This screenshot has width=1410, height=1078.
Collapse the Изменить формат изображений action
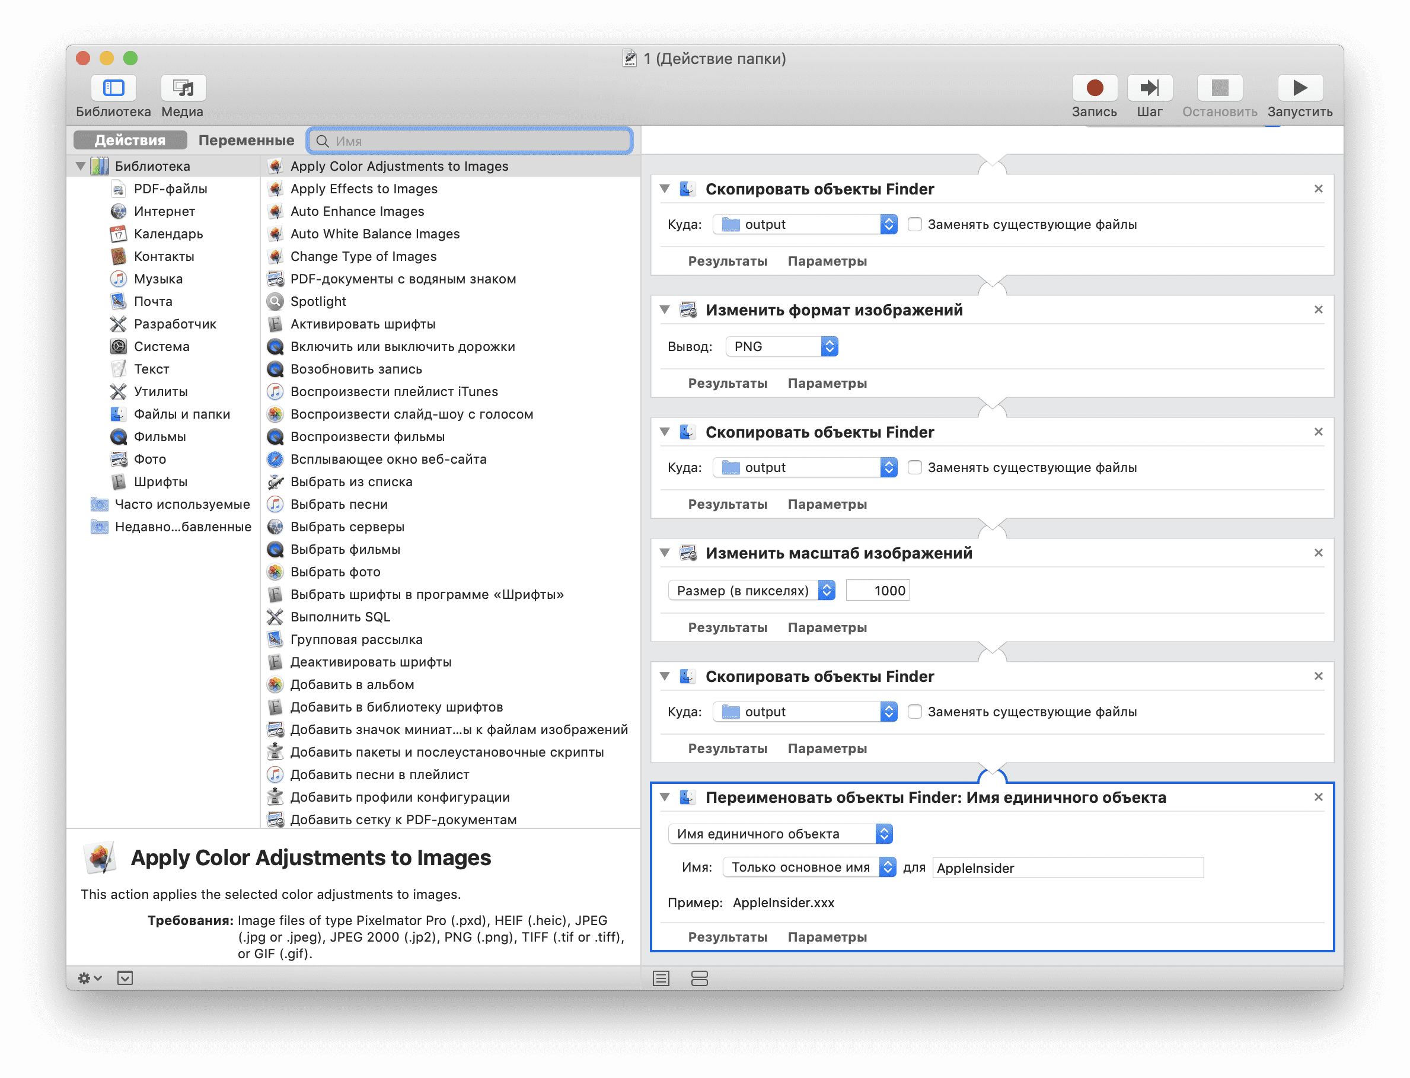click(x=665, y=310)
